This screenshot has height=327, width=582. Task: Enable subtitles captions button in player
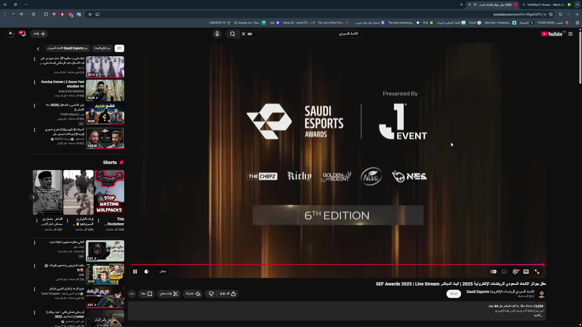point(504,272)
